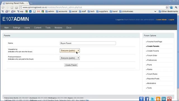Click the Leave Admin link

161,20
